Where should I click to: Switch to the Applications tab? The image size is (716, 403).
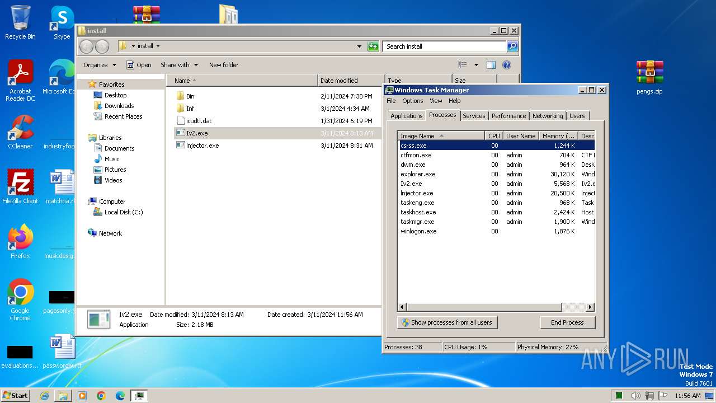click(x=406, y=116)
